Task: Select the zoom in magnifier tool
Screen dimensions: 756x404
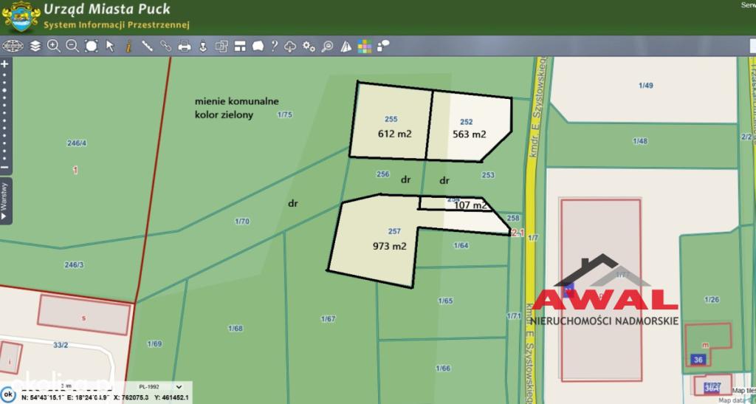Action: coord(53,46)
